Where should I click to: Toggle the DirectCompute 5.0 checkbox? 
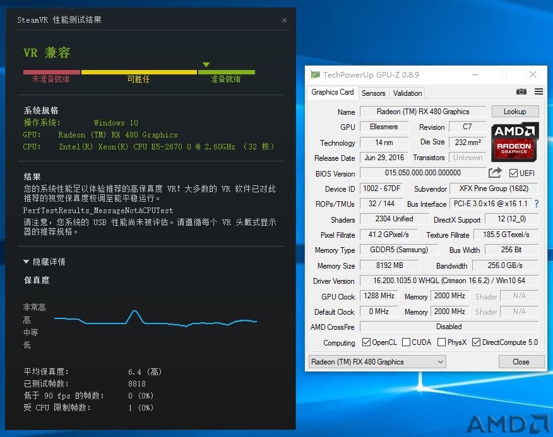coord(476,342)
